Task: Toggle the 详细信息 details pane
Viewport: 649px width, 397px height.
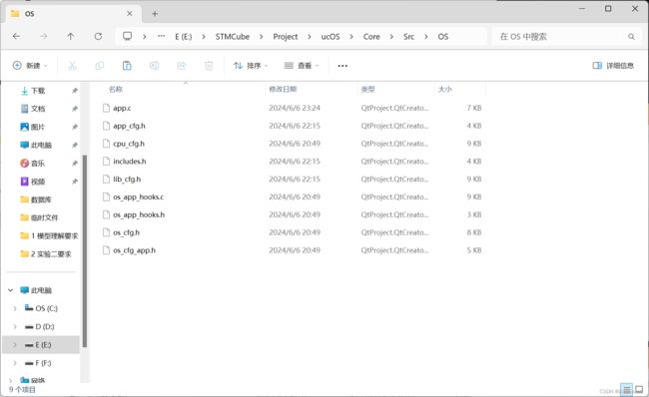Action: [x=613, y=66]
